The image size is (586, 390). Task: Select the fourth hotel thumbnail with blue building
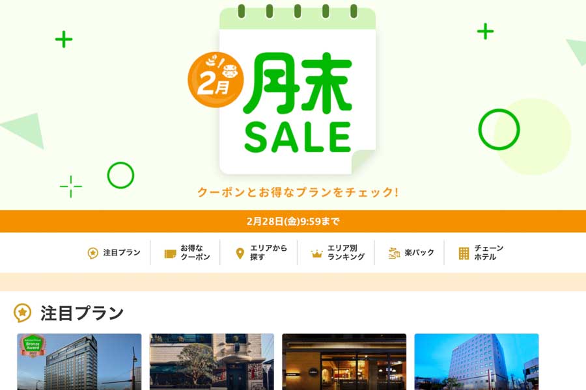click(x=477, y=362)
